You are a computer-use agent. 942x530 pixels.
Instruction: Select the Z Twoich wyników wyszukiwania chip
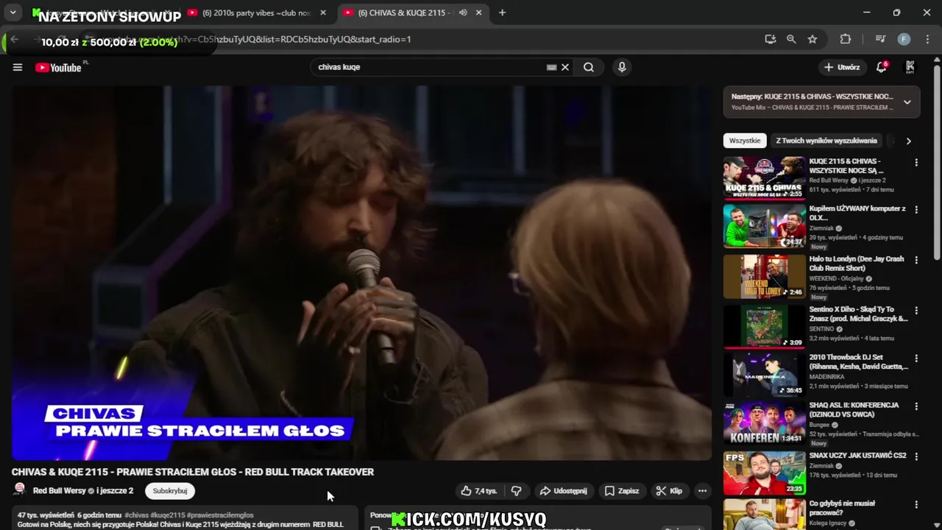826,141
